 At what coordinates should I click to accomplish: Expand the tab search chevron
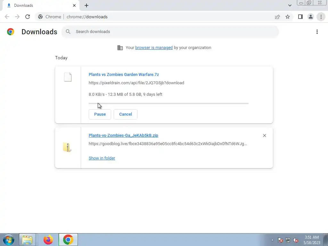[x=290, y=5]
